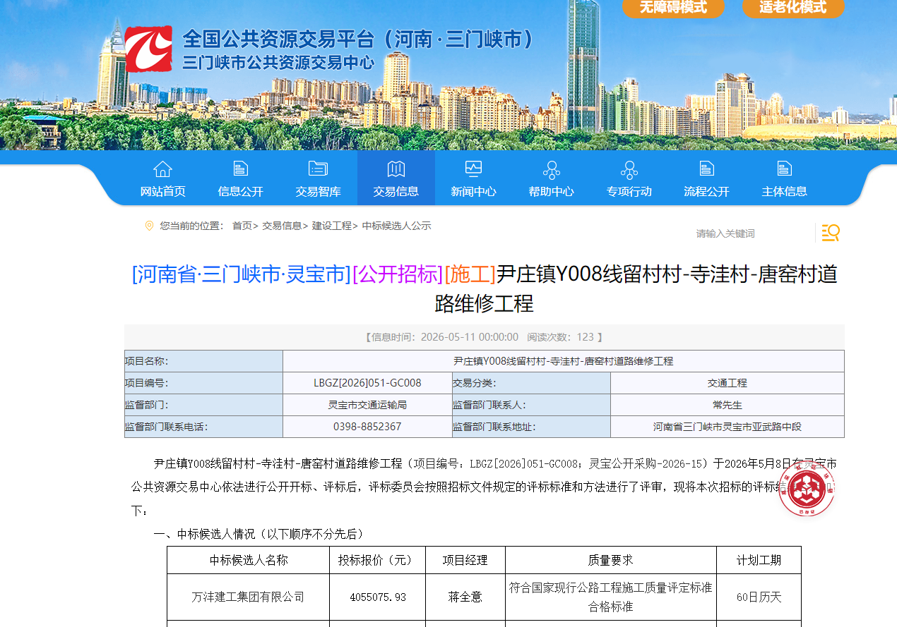897x627 pixels.
Task: Click the phone number 0398-8852367
Action: point(367,427)
